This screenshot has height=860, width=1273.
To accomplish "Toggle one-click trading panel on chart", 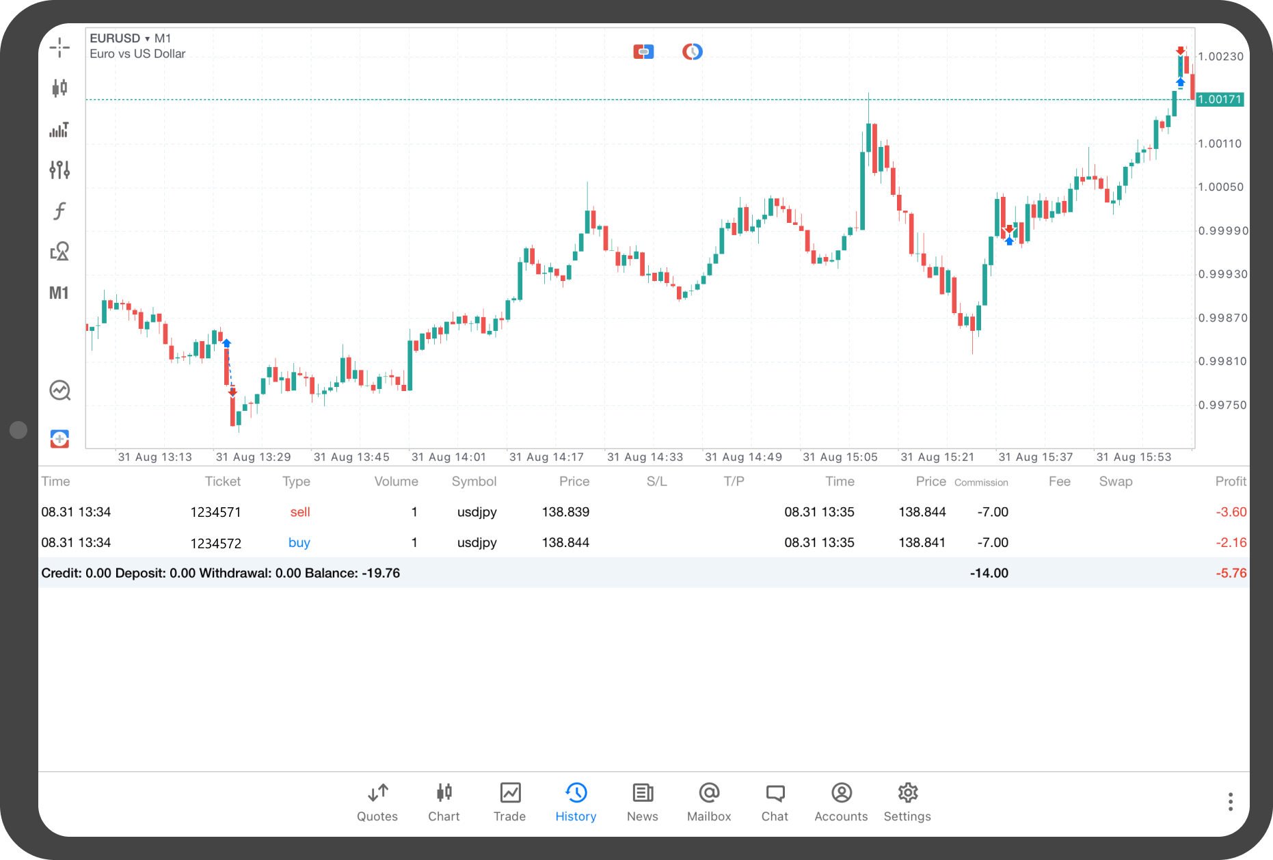I will 643,51.
